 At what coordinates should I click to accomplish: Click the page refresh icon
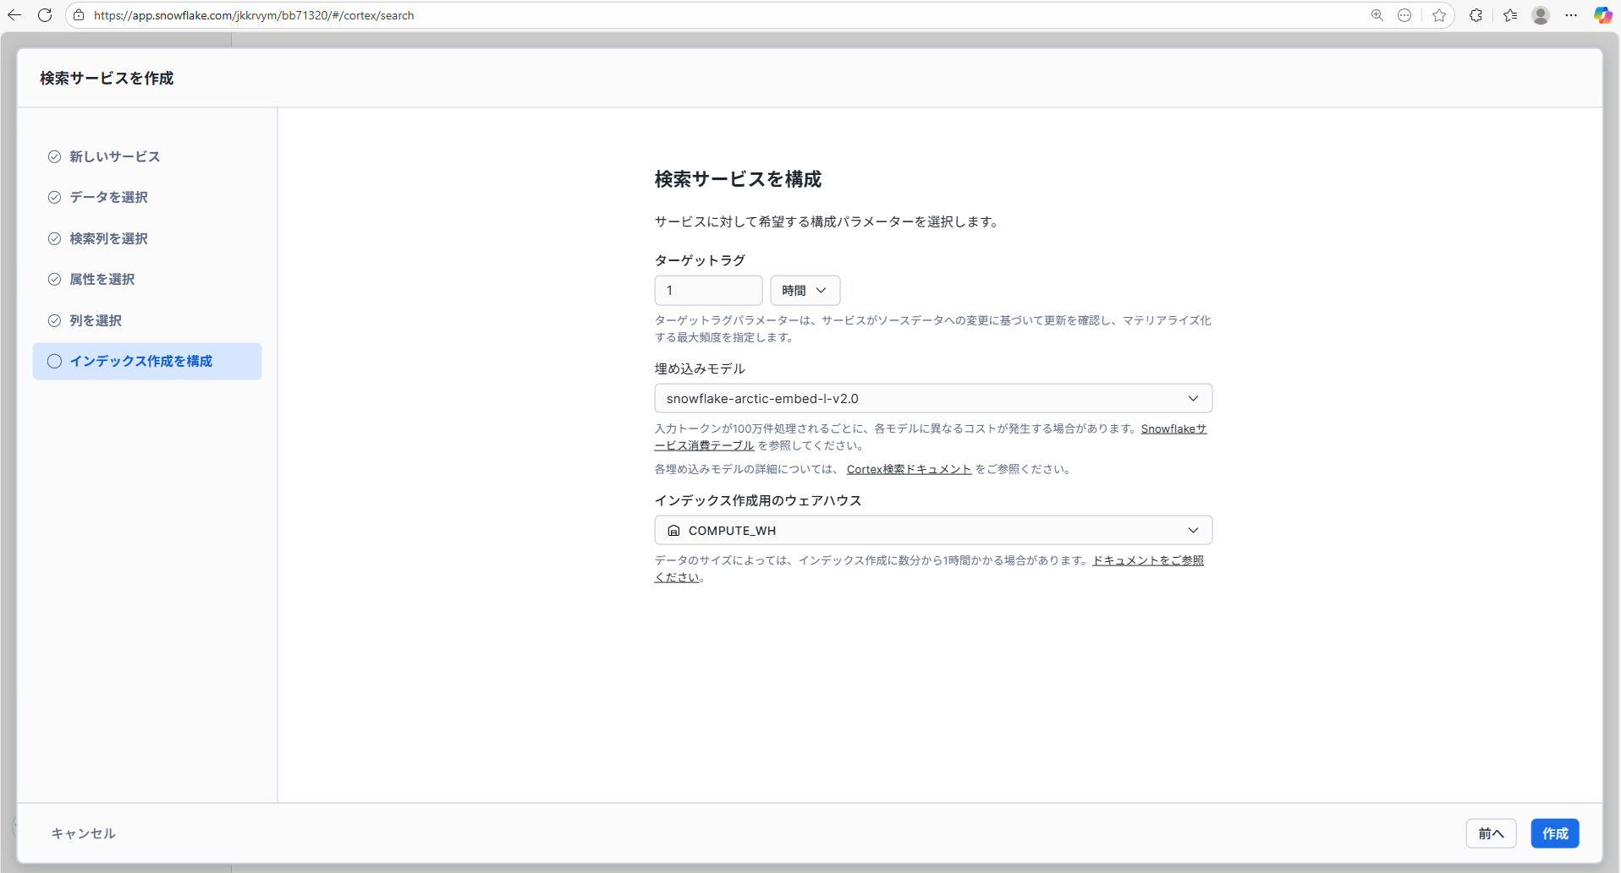point(45,14)
